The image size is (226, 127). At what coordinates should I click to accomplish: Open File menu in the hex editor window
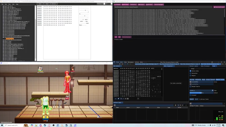point(118,62)
